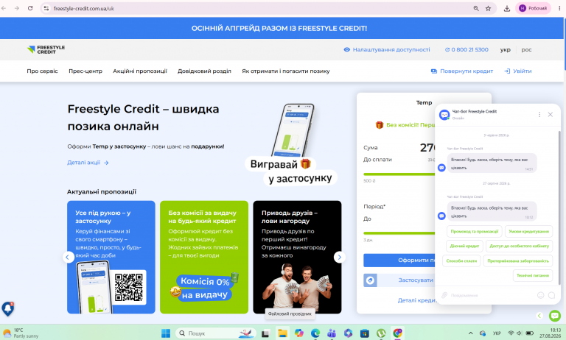The height and width of the screenshot is (340, 566).
Task: Click the Деталі акції link
Action: click(x=88, y=163)
